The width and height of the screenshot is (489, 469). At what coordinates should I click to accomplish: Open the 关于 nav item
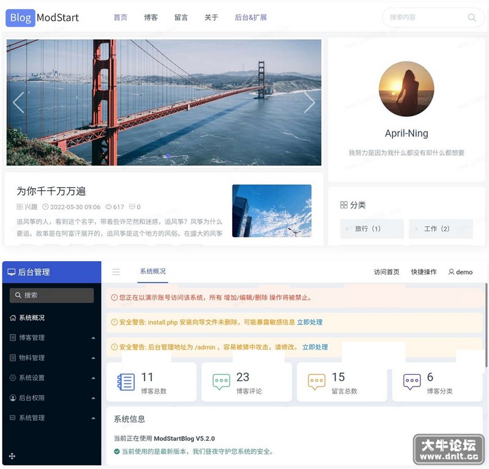(x=211, y=18)
